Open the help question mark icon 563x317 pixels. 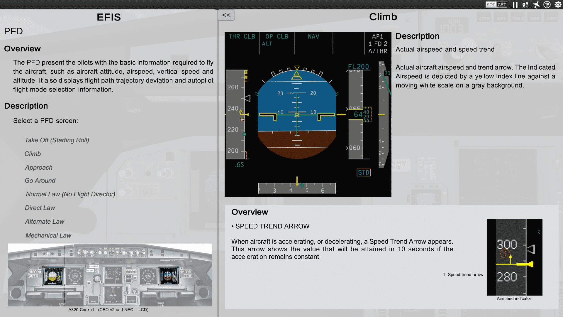547,5
